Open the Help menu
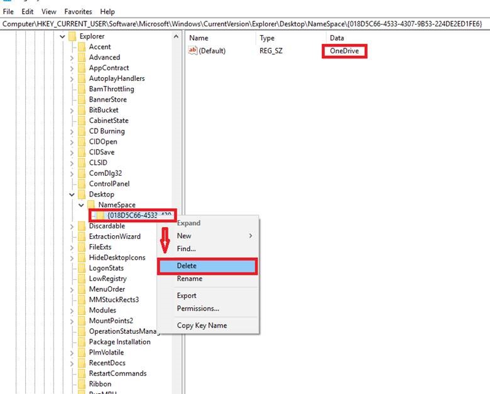Image resolution: width=490 pixels, height=394 pixels. pos(107,11)
